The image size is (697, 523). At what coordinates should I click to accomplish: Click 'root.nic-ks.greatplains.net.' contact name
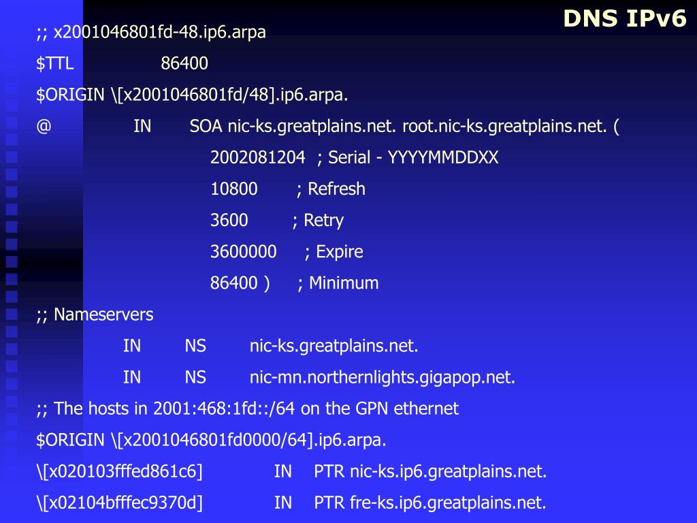coord(504,127)
